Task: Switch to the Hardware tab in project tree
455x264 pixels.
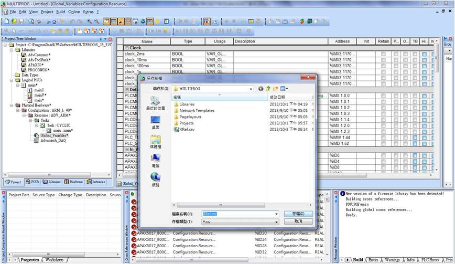Action: click(73, 182)
